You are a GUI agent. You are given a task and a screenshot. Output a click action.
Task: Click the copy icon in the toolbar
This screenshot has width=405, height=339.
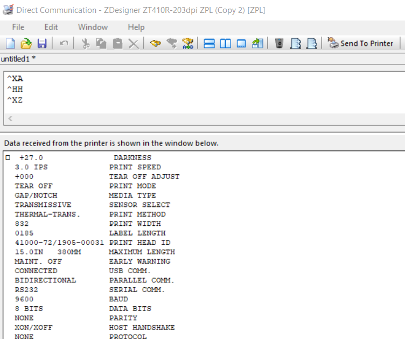(101, 44)
